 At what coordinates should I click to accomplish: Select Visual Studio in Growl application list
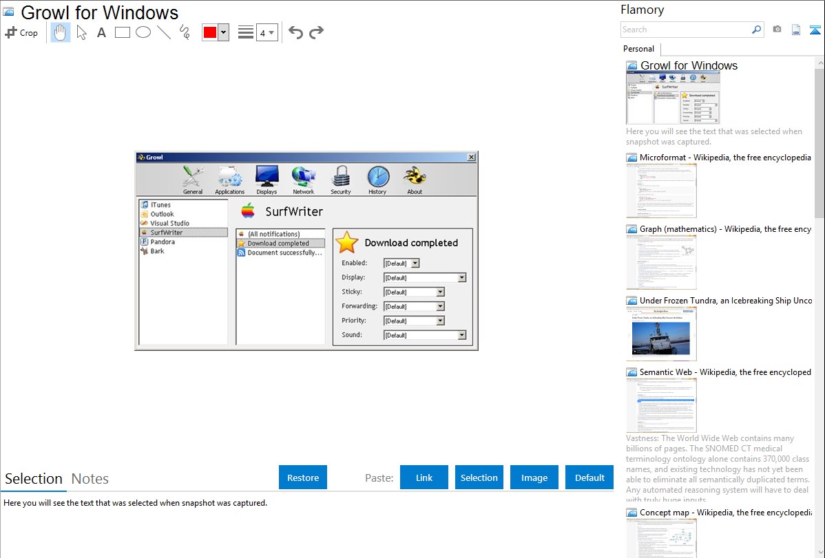(183, 223)
